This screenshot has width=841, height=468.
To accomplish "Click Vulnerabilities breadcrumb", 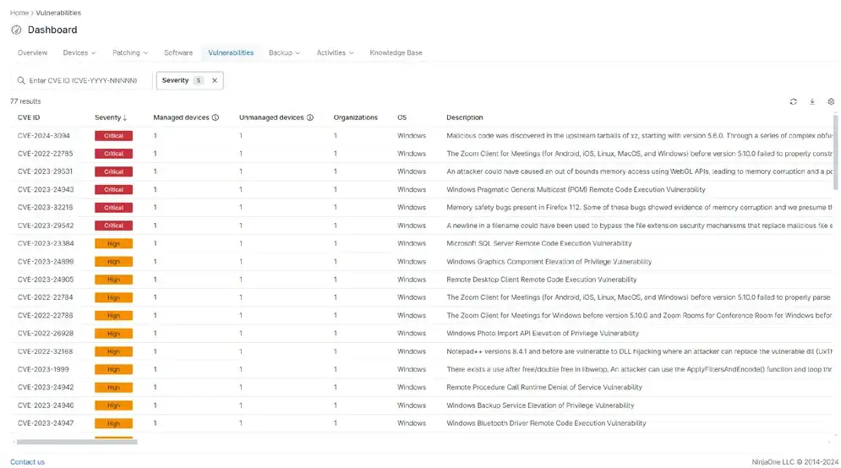I will click(58, 13).
